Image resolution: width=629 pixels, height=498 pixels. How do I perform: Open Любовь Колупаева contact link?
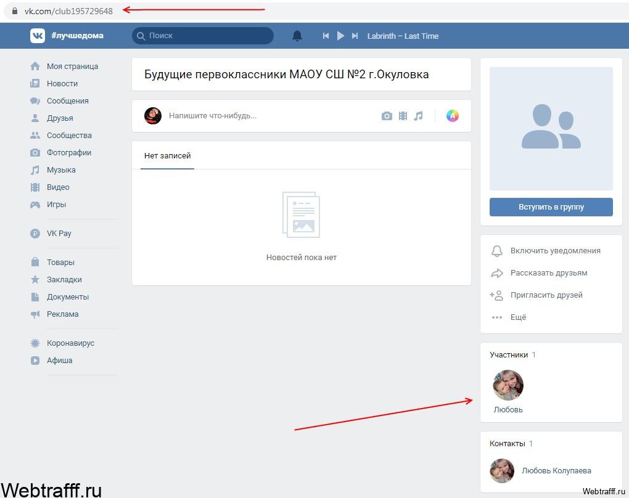(556, 470)
